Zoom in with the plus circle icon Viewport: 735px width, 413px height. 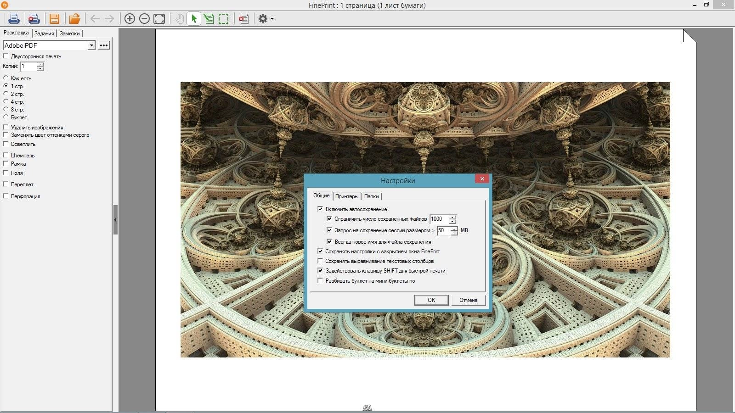(130, 19)
